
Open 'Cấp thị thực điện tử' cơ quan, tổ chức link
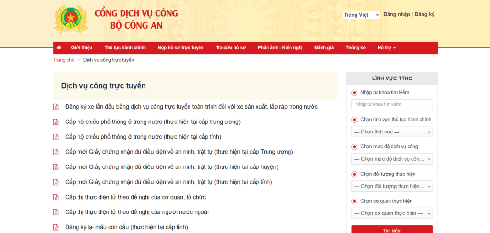[x=135, y=197]
